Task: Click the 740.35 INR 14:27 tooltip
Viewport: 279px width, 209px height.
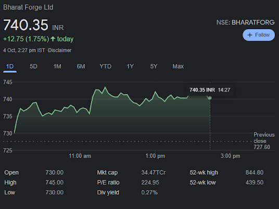Action: click(210, 90)
